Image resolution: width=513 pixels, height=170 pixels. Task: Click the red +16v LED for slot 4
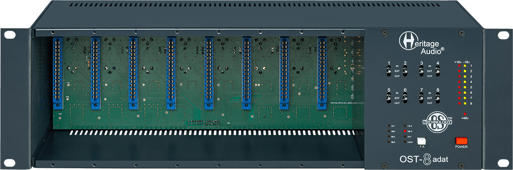[459, 82]
